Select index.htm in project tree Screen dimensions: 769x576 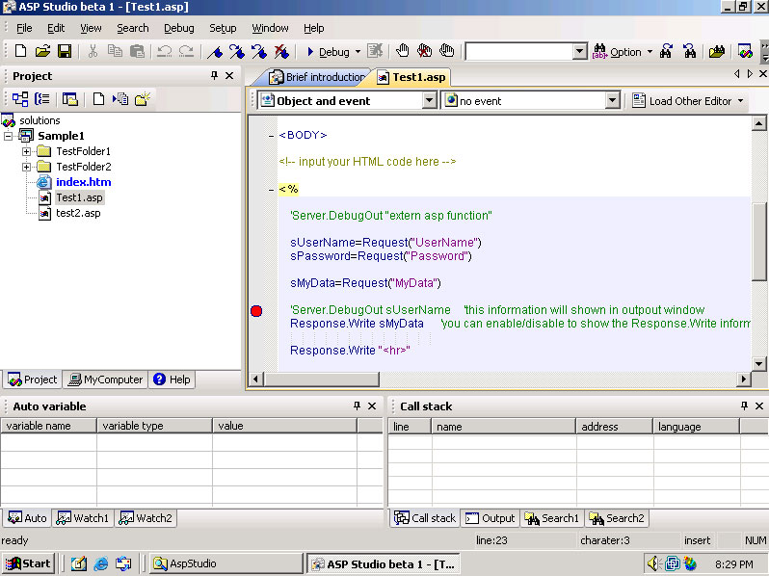coord(84,182)
